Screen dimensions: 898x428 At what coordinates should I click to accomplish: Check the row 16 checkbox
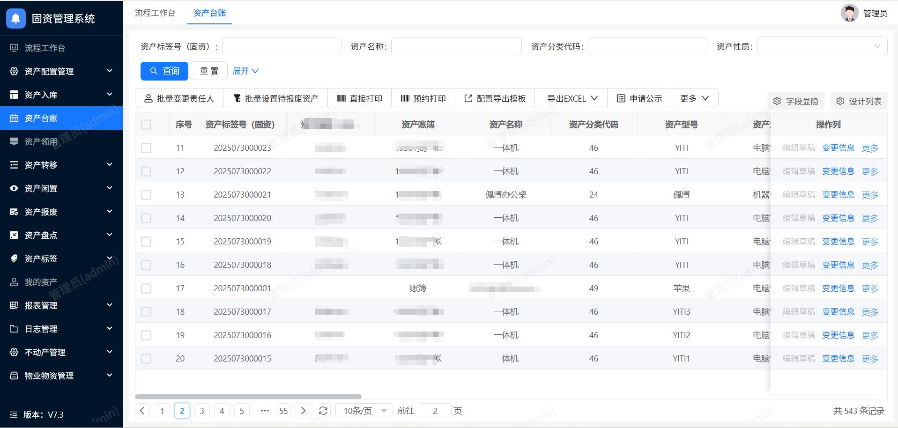coord(146,265)
